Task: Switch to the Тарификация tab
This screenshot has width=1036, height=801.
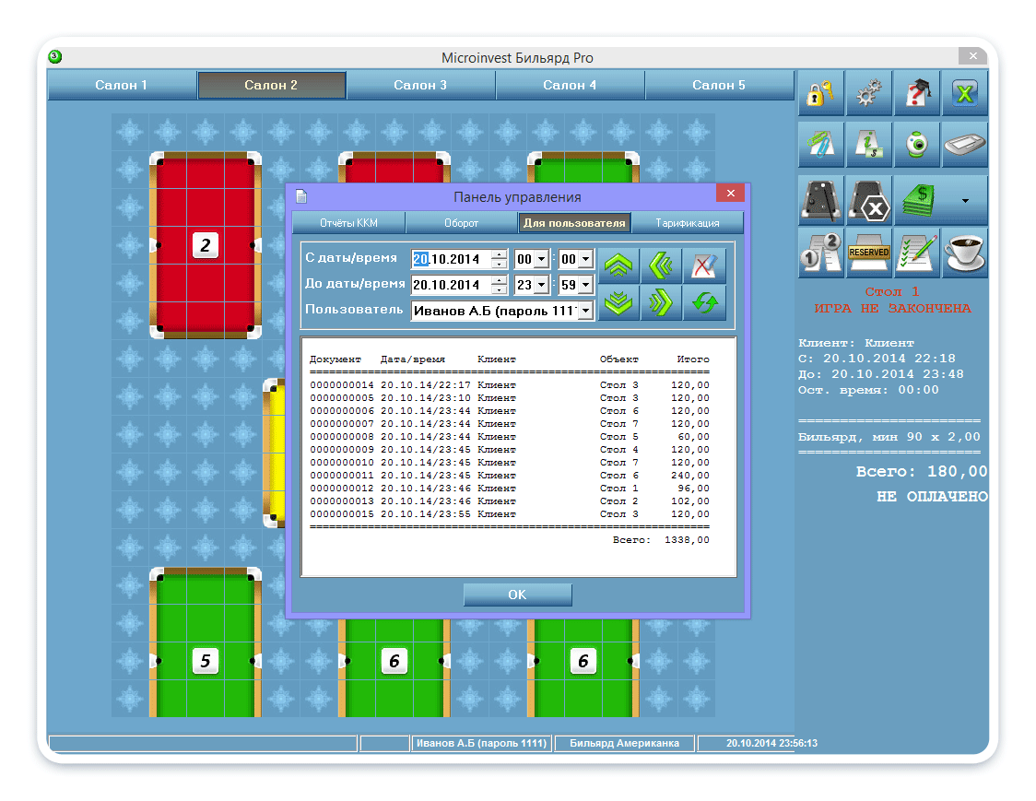Action: tap(687, 223)
